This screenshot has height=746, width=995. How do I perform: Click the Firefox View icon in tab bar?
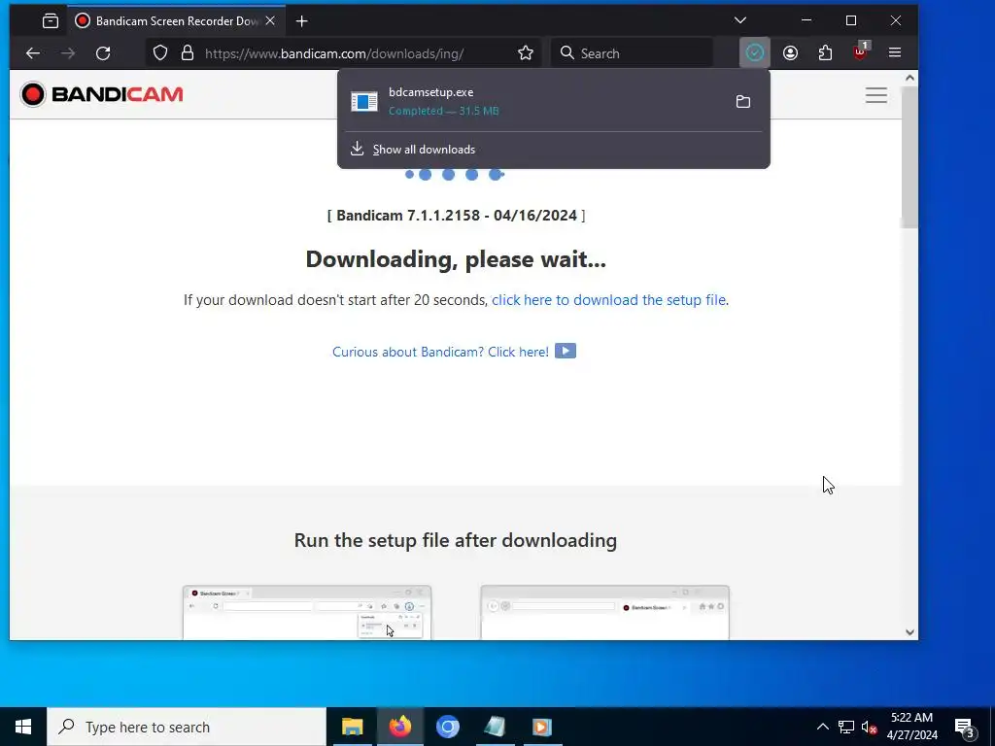pyautogui.click(x=51, y=21)
